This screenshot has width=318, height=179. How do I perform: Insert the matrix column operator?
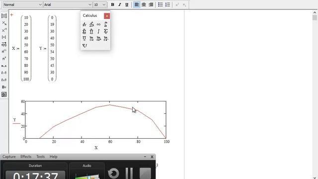pyautogui.click(x=4, y=51)
